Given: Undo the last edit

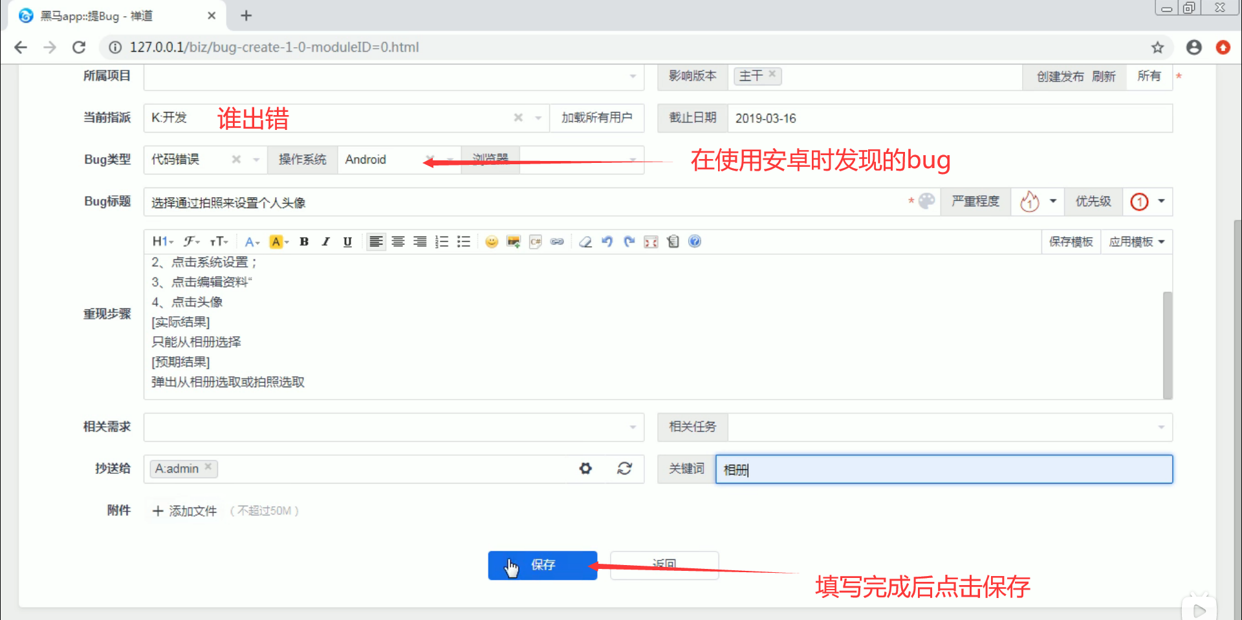Looking at the screenshot, I should (x=607, y=242).
